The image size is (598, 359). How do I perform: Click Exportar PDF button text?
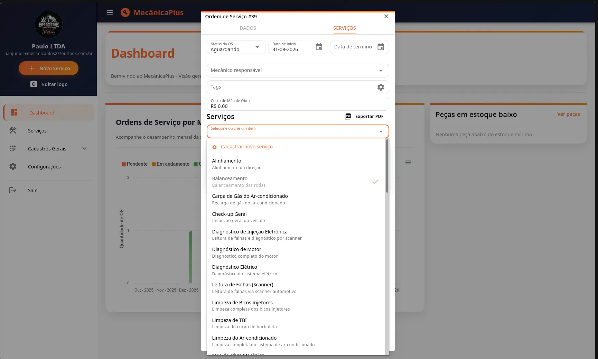tap(369, 117)
